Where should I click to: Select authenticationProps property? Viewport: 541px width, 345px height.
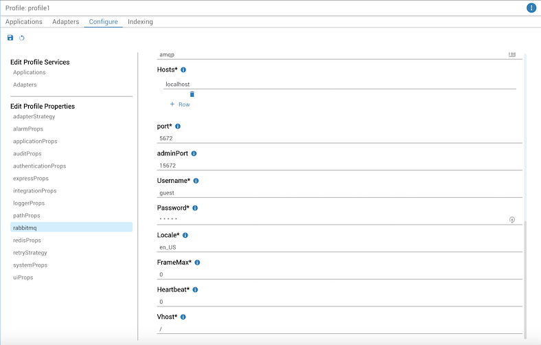tap(40, 166)
